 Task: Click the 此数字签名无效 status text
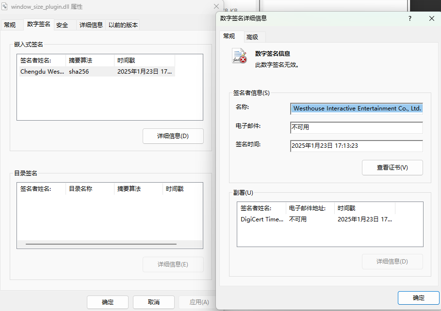[277, 65]
